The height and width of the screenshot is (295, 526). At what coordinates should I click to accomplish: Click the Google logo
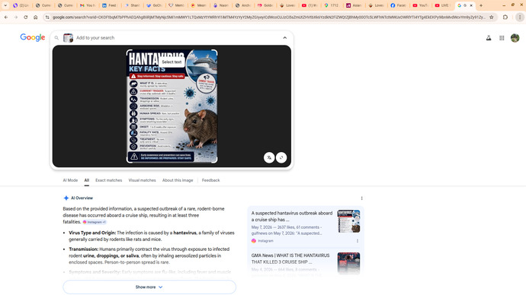pyautogui.click(x=33, y=37)
